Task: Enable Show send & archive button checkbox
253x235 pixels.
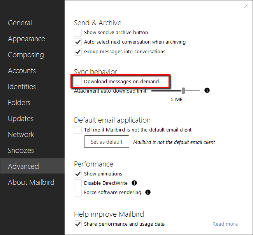Action: point(78,33)
